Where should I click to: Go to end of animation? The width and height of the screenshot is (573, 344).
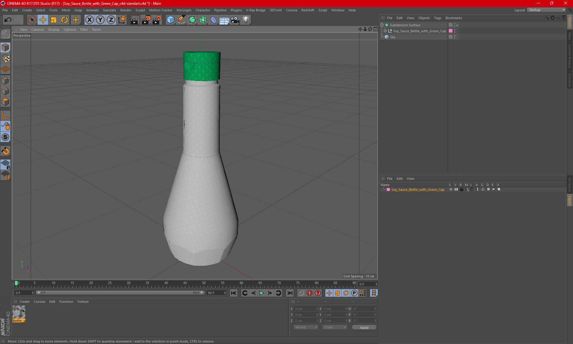tap(289, 293)
